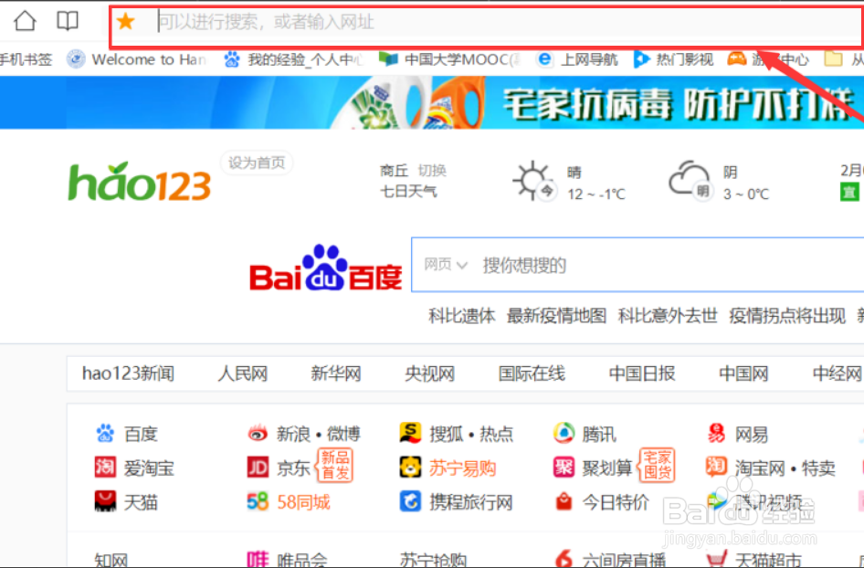Click the 搜狐 fox icon

pyautogui.click(x=410, y=433)
